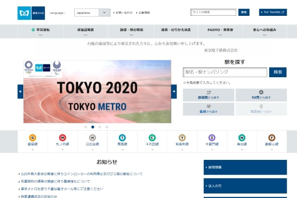This screenshot has width=297, height=198.
Task: Click the Tokyo 2020 Paralympic emblem on banner
Action: (x=57, y=68)
